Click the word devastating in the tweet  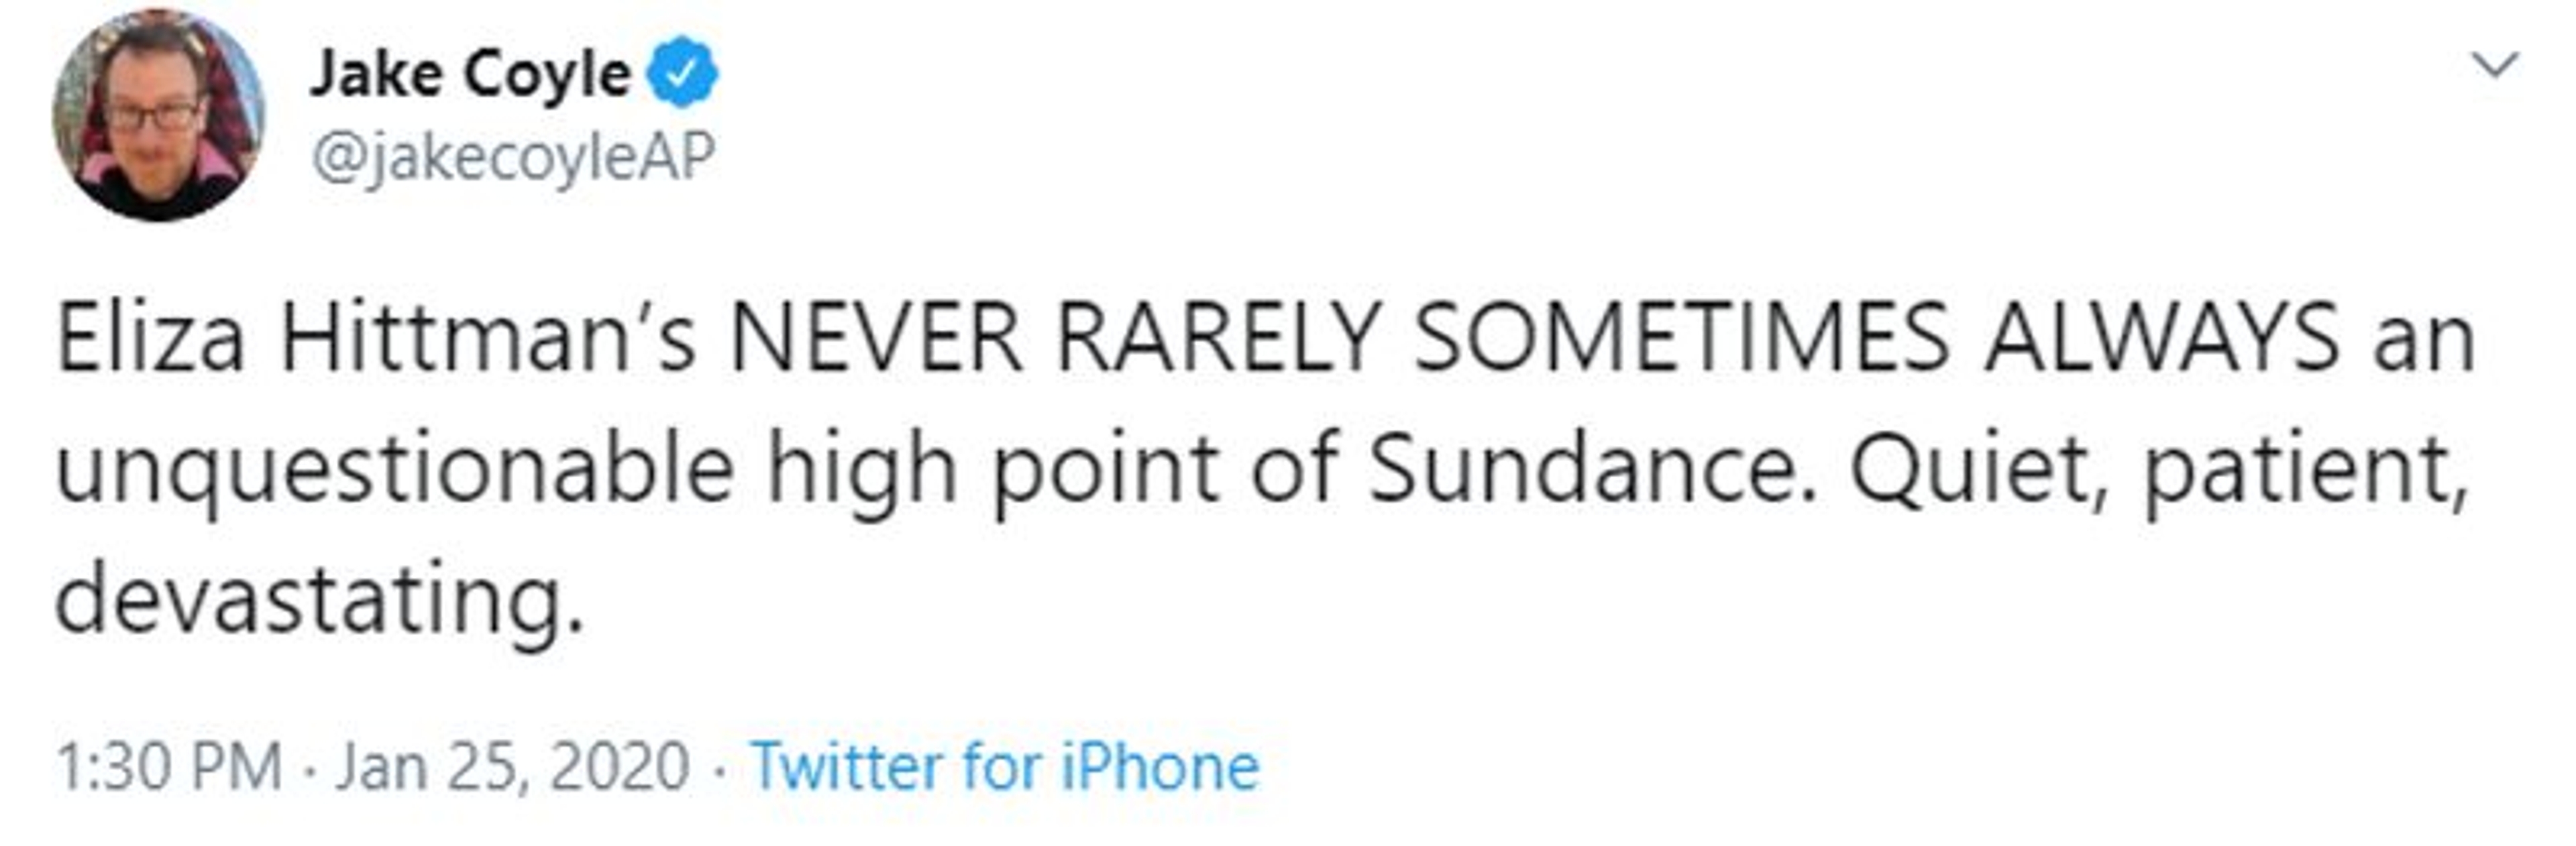(318, 601)
